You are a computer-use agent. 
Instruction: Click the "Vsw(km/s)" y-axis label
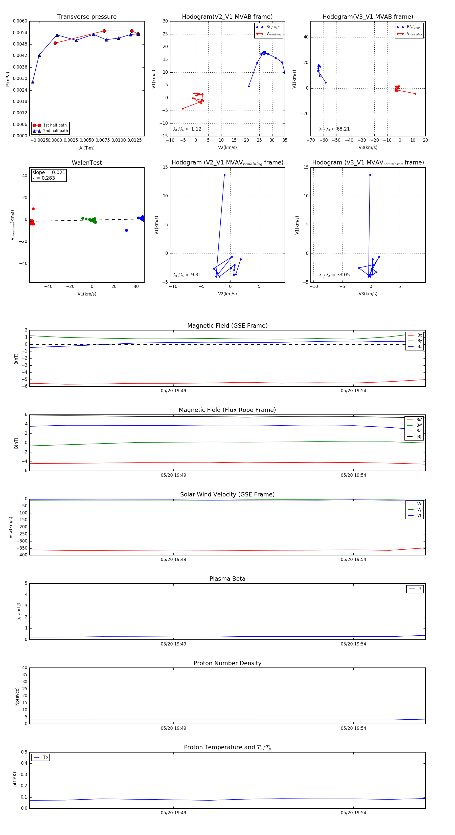click(x=11, y=527)
